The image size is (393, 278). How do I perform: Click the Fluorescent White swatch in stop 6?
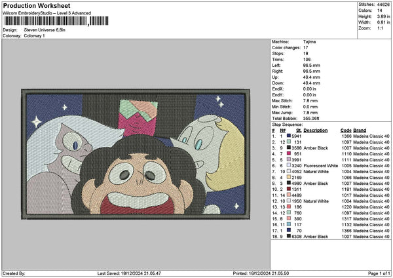point(289,166)
